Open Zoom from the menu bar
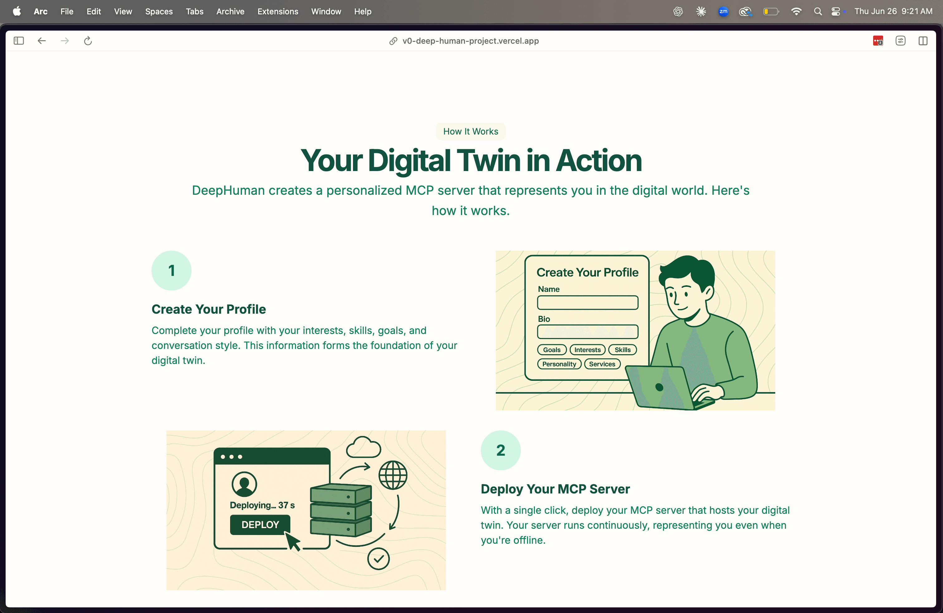 click(723, 12)
